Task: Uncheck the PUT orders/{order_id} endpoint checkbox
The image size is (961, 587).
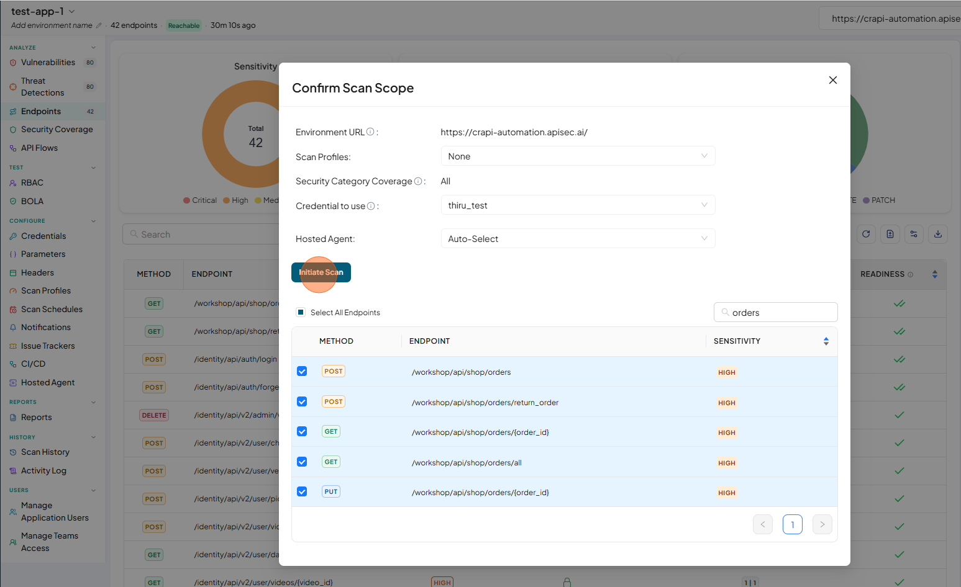Action: 302,491
